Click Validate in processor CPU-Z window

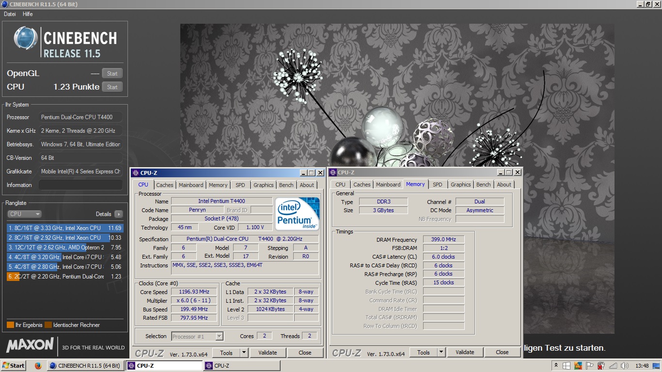coord(268,353)
